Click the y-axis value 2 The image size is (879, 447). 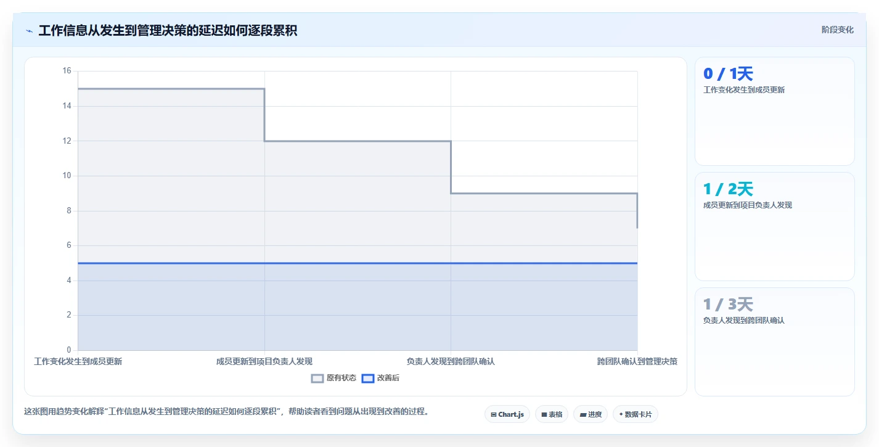click(69, 315)
